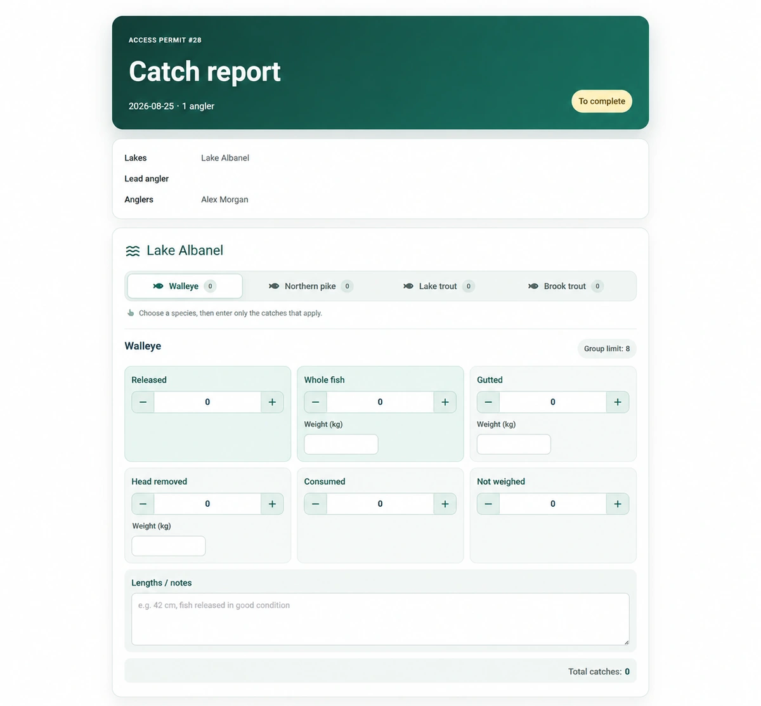
Task: Click the Released quantity value field
Action: pos(207,402)
